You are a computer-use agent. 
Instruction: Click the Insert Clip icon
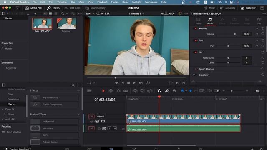(135, 91)
